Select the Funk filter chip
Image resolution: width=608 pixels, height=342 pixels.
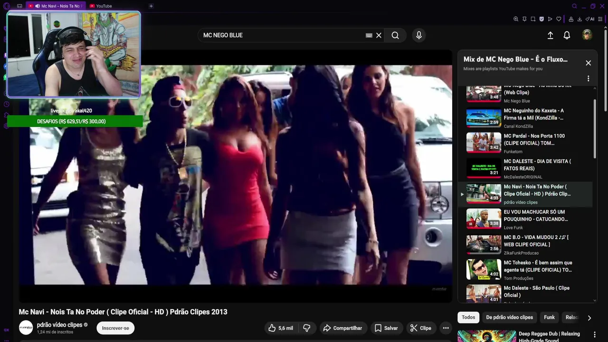click(x=549, y=317)
